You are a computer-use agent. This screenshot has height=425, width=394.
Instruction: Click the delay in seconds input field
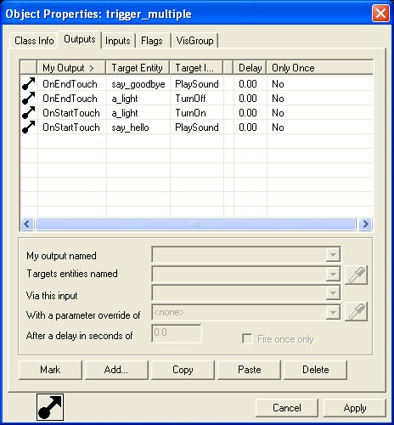[177, 333]
